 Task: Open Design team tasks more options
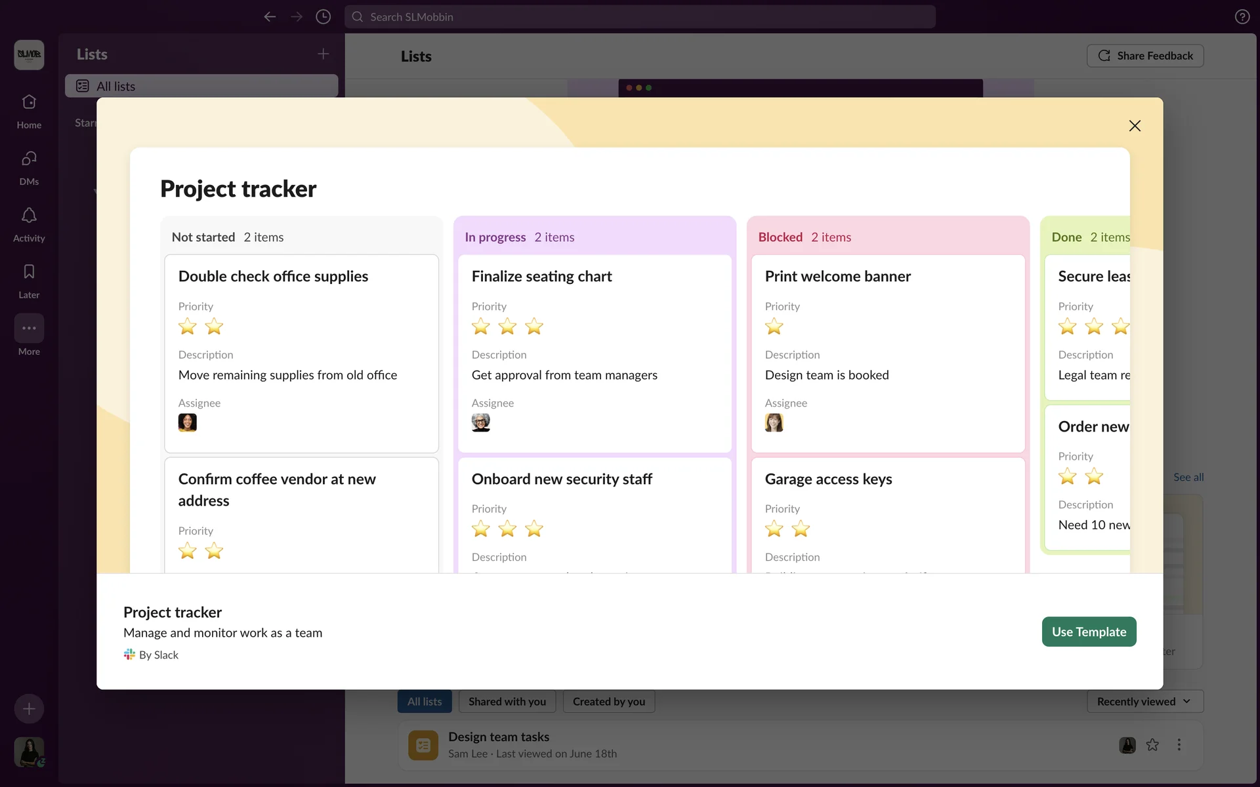click(x=1179, y=745)
